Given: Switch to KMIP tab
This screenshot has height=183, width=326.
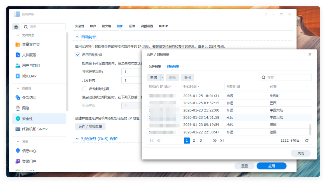Looking at the screenshot, I should [x=163, y=26].
